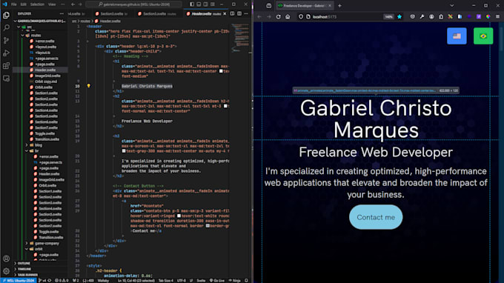Click UTF-8 encoding in status bar
Screen dimensions: 504x283
pyautogui.click(x=182, y=281)
